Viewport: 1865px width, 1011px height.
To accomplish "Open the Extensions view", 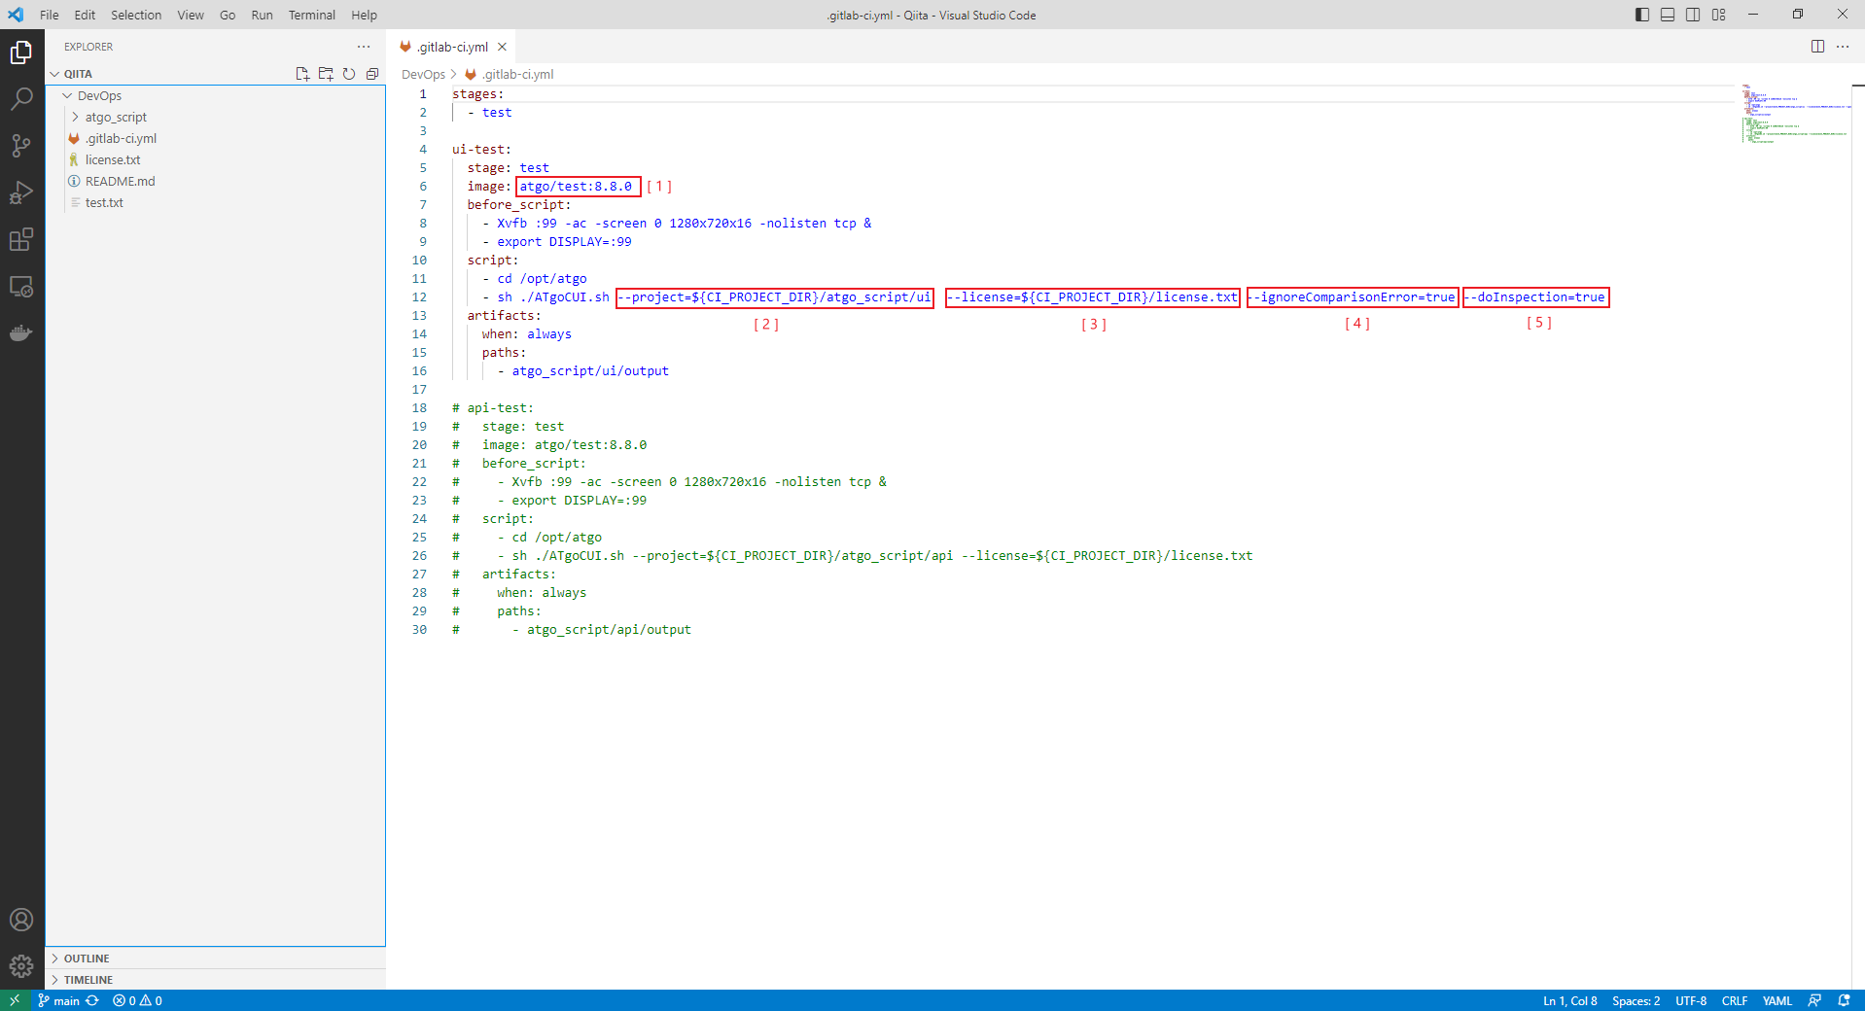I will 21,239.
